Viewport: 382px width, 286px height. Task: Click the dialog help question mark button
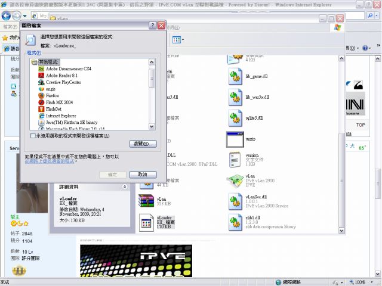[152, 26]
